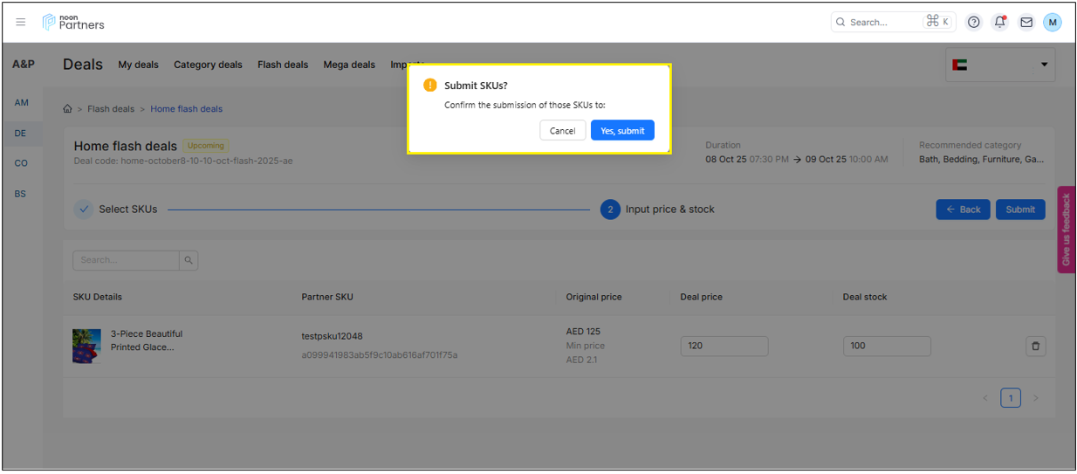
Task: Click the Flash deals breadcrumb link
Action: tap(111, 109)
